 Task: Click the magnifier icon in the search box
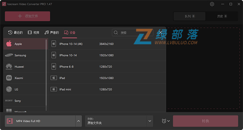(116, 32)
